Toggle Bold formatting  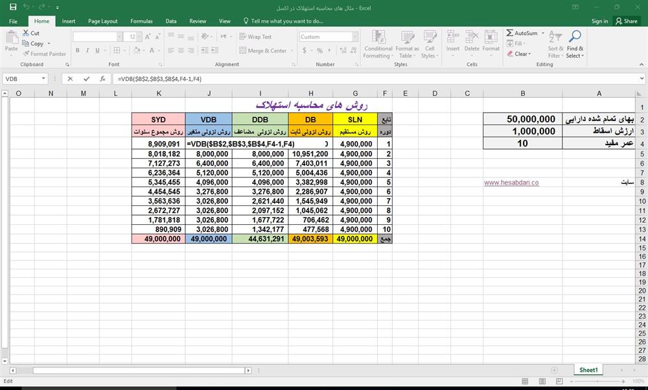tap(77, 50)
